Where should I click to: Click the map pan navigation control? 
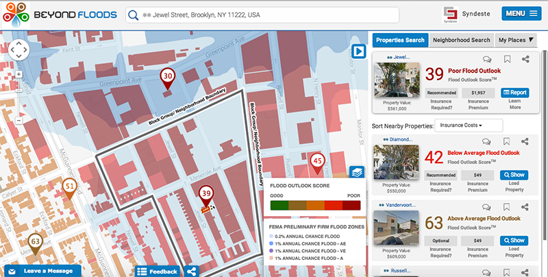point(18,49)
